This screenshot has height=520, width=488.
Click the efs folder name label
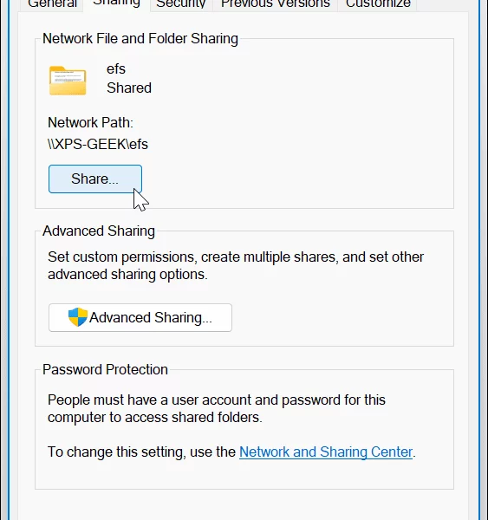(116, 69)
